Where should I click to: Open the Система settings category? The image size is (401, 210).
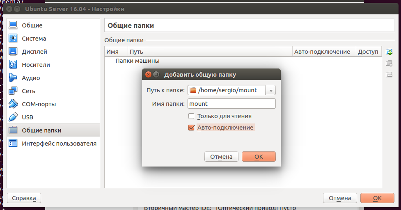tap(53, 38)
